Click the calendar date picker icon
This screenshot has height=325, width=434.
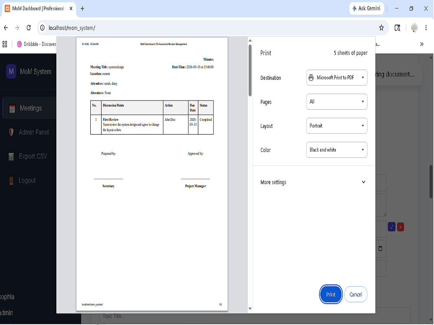point(380,248)
